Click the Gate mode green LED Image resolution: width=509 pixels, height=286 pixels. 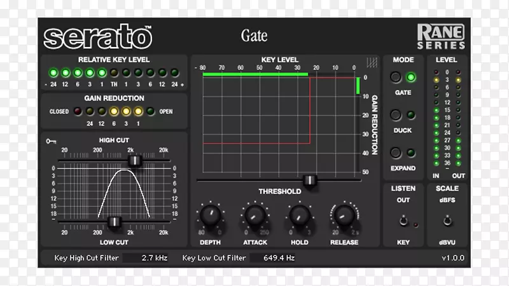(411, 77)
